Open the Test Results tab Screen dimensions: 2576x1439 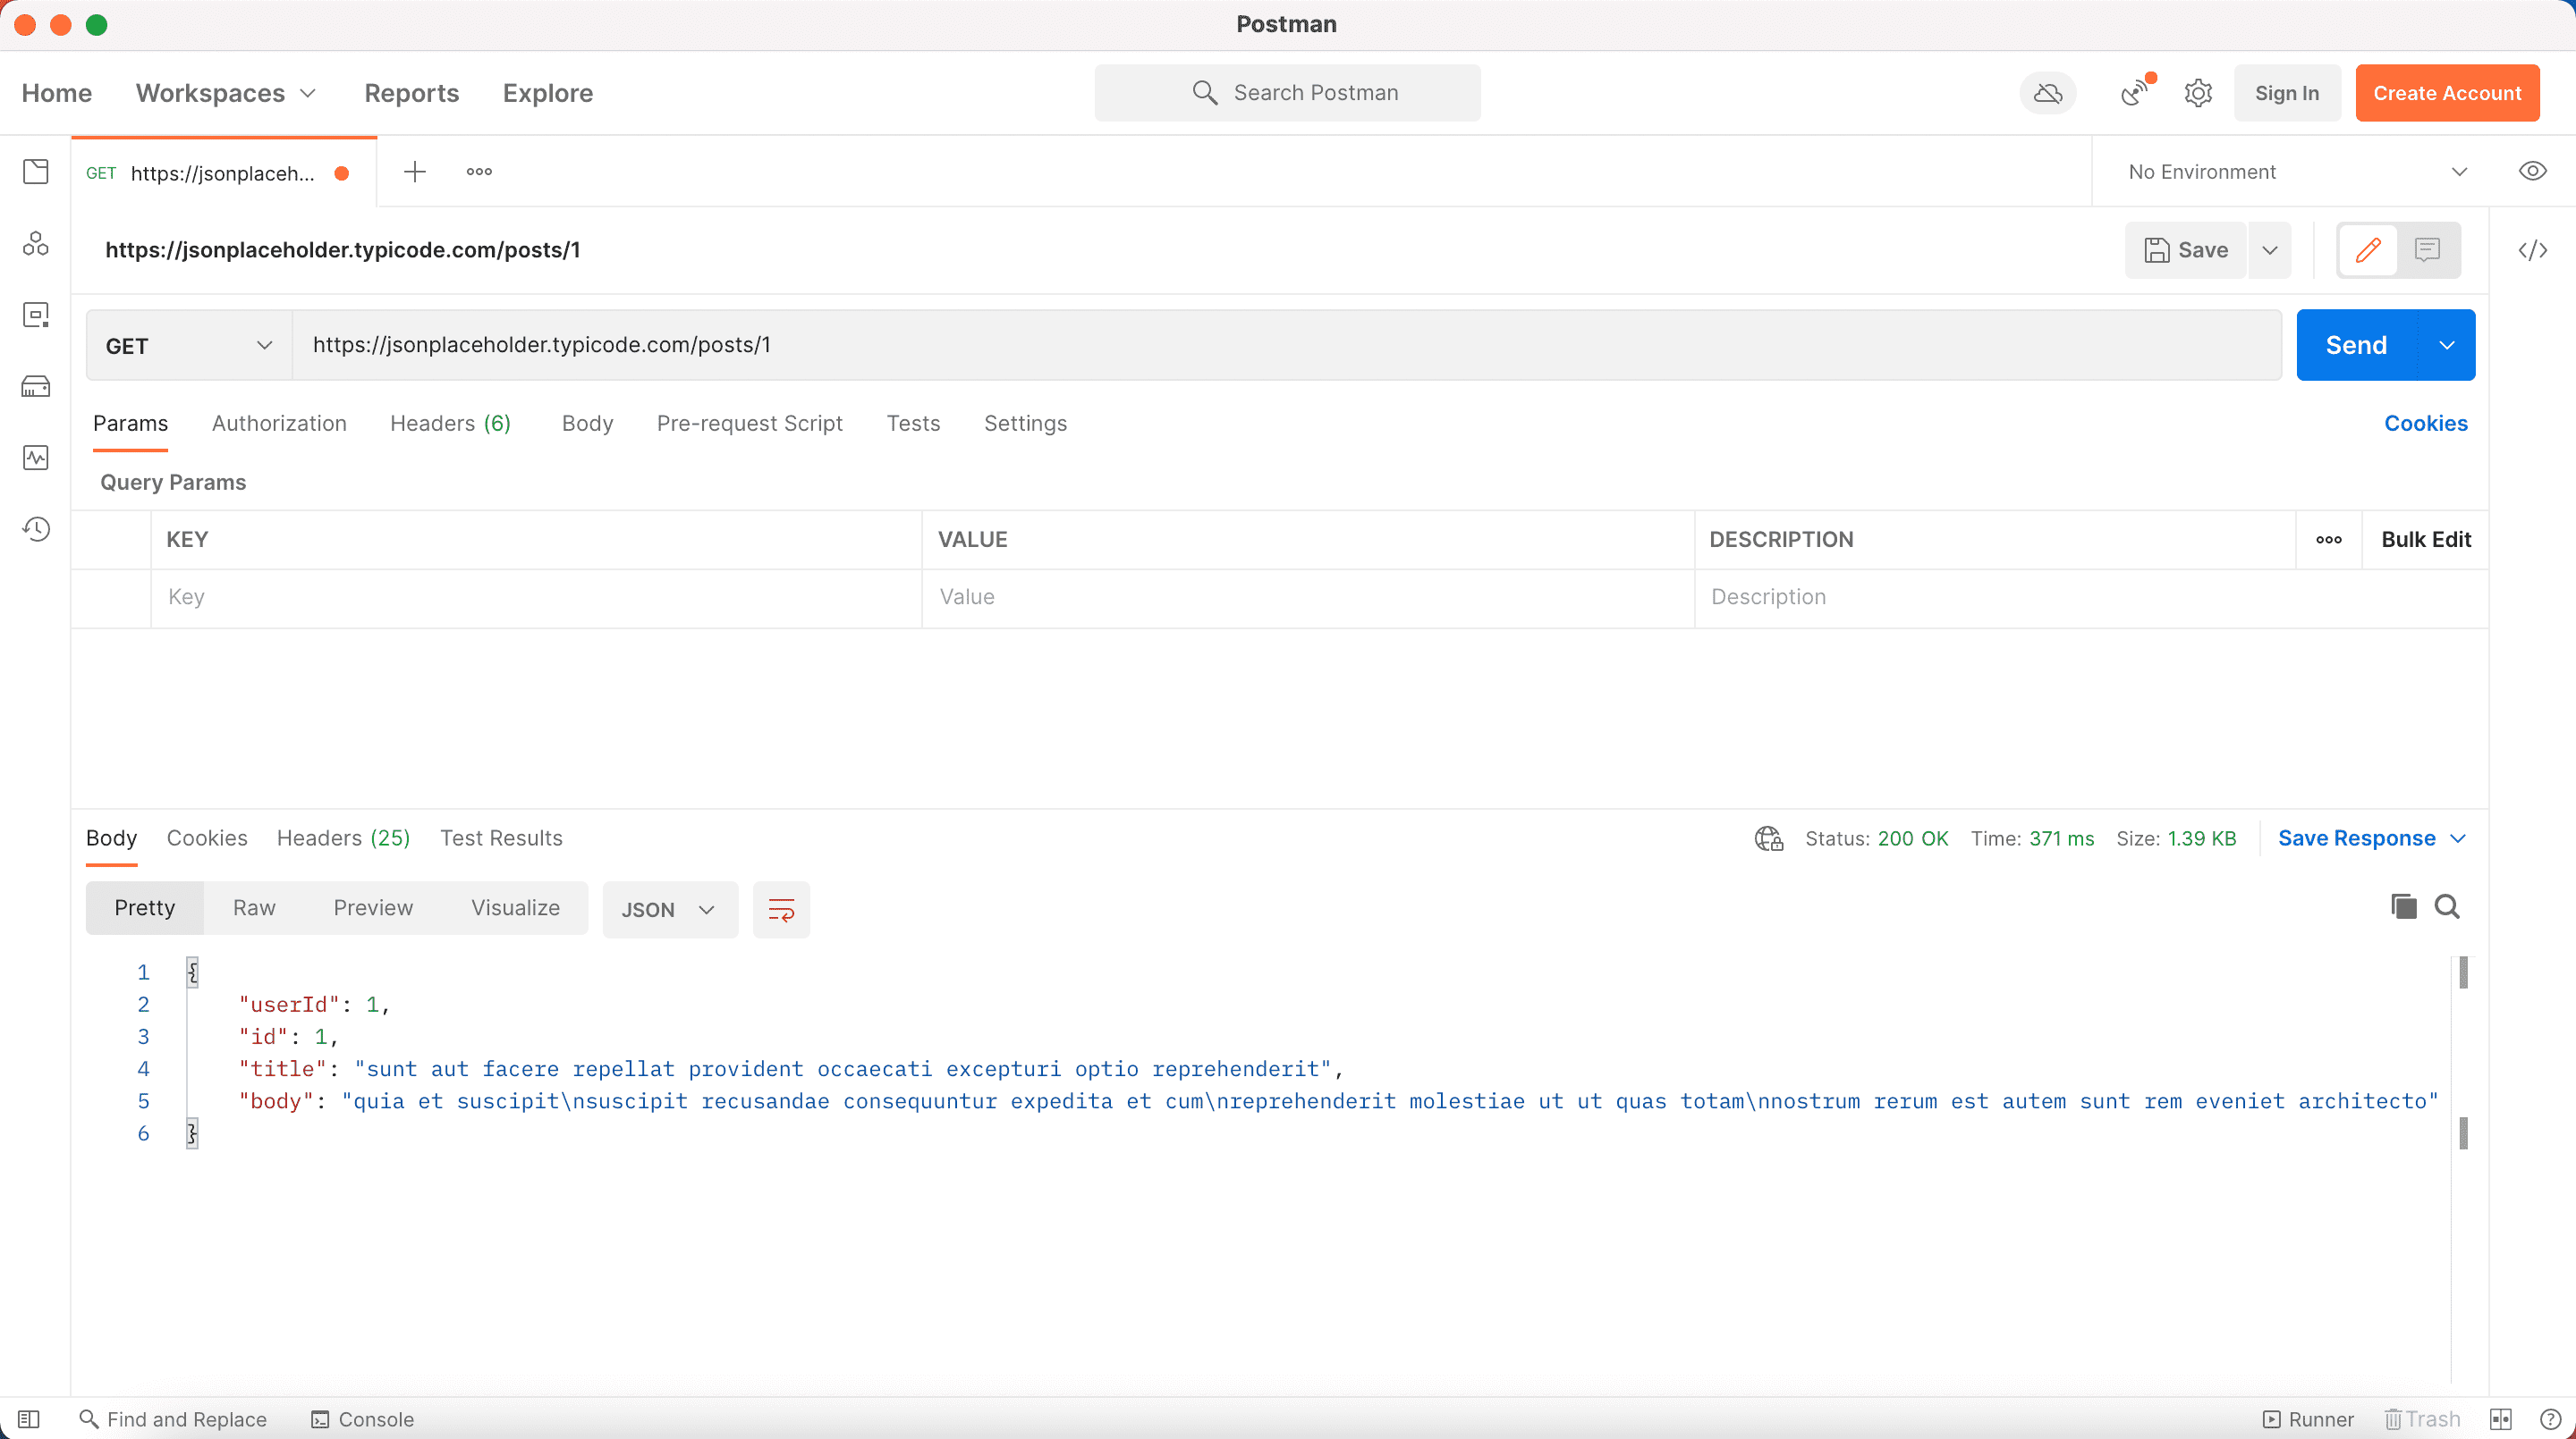coord(501,838)
